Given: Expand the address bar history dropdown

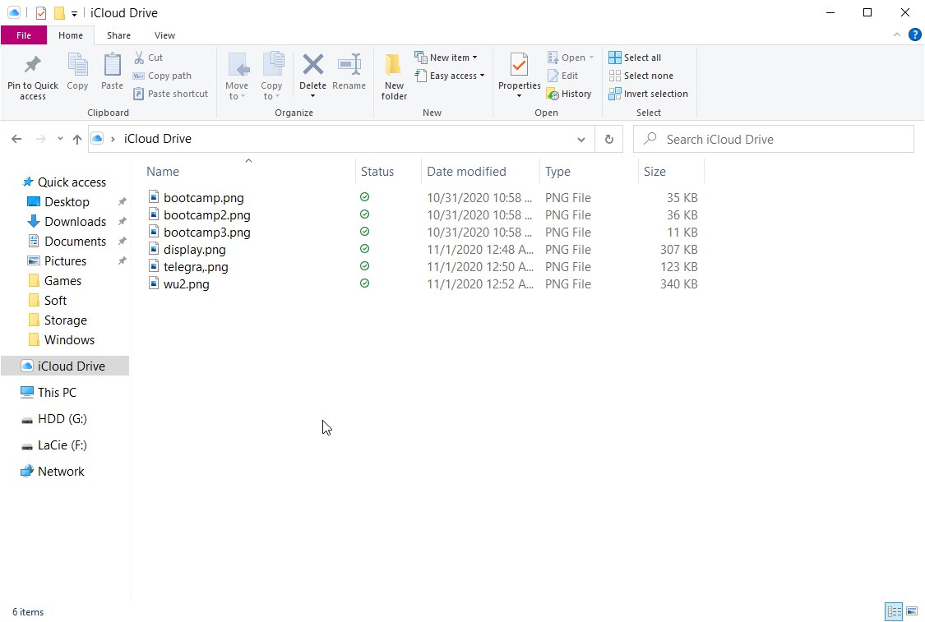Looking at the screenshot, I should coord(581,139).
